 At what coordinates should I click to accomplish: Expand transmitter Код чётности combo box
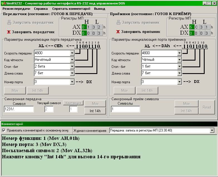tap(72, 60)
